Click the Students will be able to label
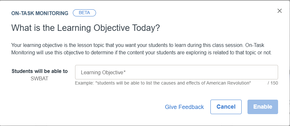This screenshot has height=126, width=290. (x=40, y=71)
